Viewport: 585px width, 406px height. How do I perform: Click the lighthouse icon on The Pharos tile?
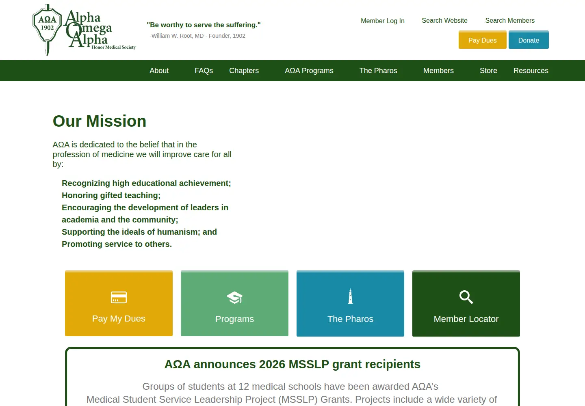[x=350, y=296]
